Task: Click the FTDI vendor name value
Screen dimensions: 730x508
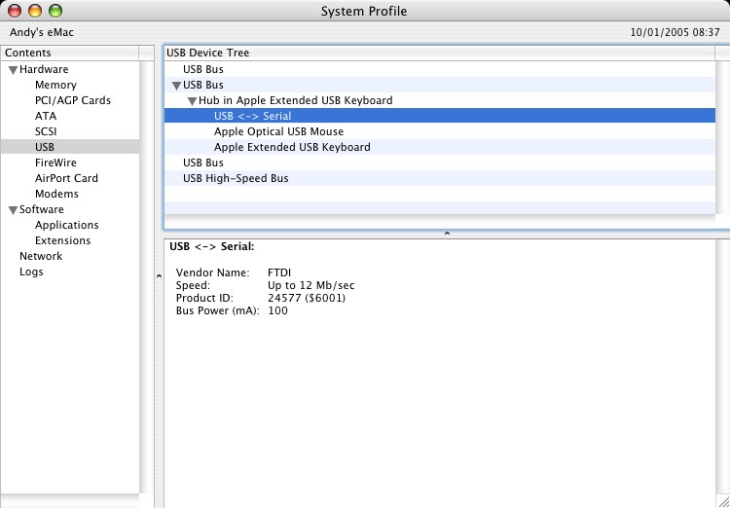Action: 279,272
